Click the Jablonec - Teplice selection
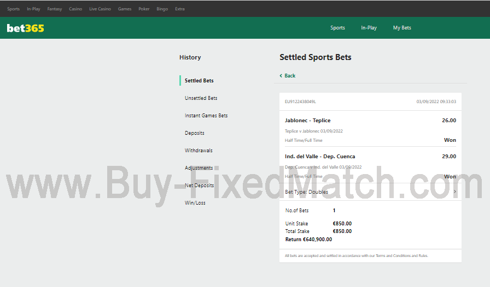The width and height of the screenshot is (490, 287). pos(307,121)
